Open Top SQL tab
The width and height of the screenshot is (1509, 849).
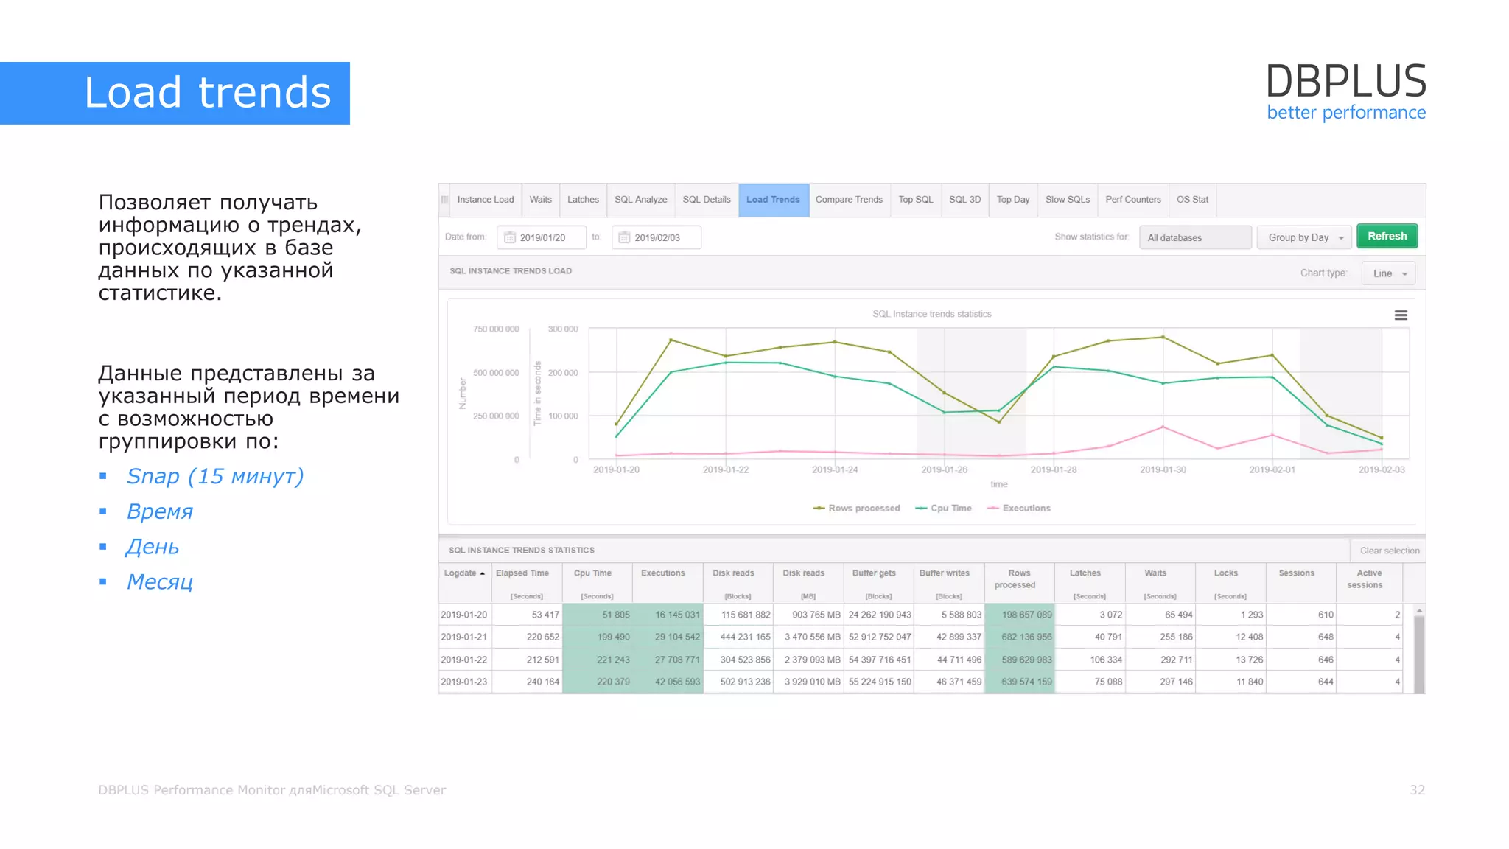click(916, 200)
